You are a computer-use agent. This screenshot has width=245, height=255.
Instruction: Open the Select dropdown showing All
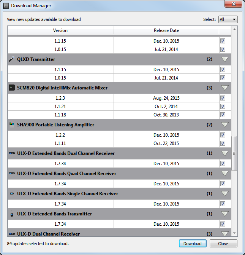228,19
